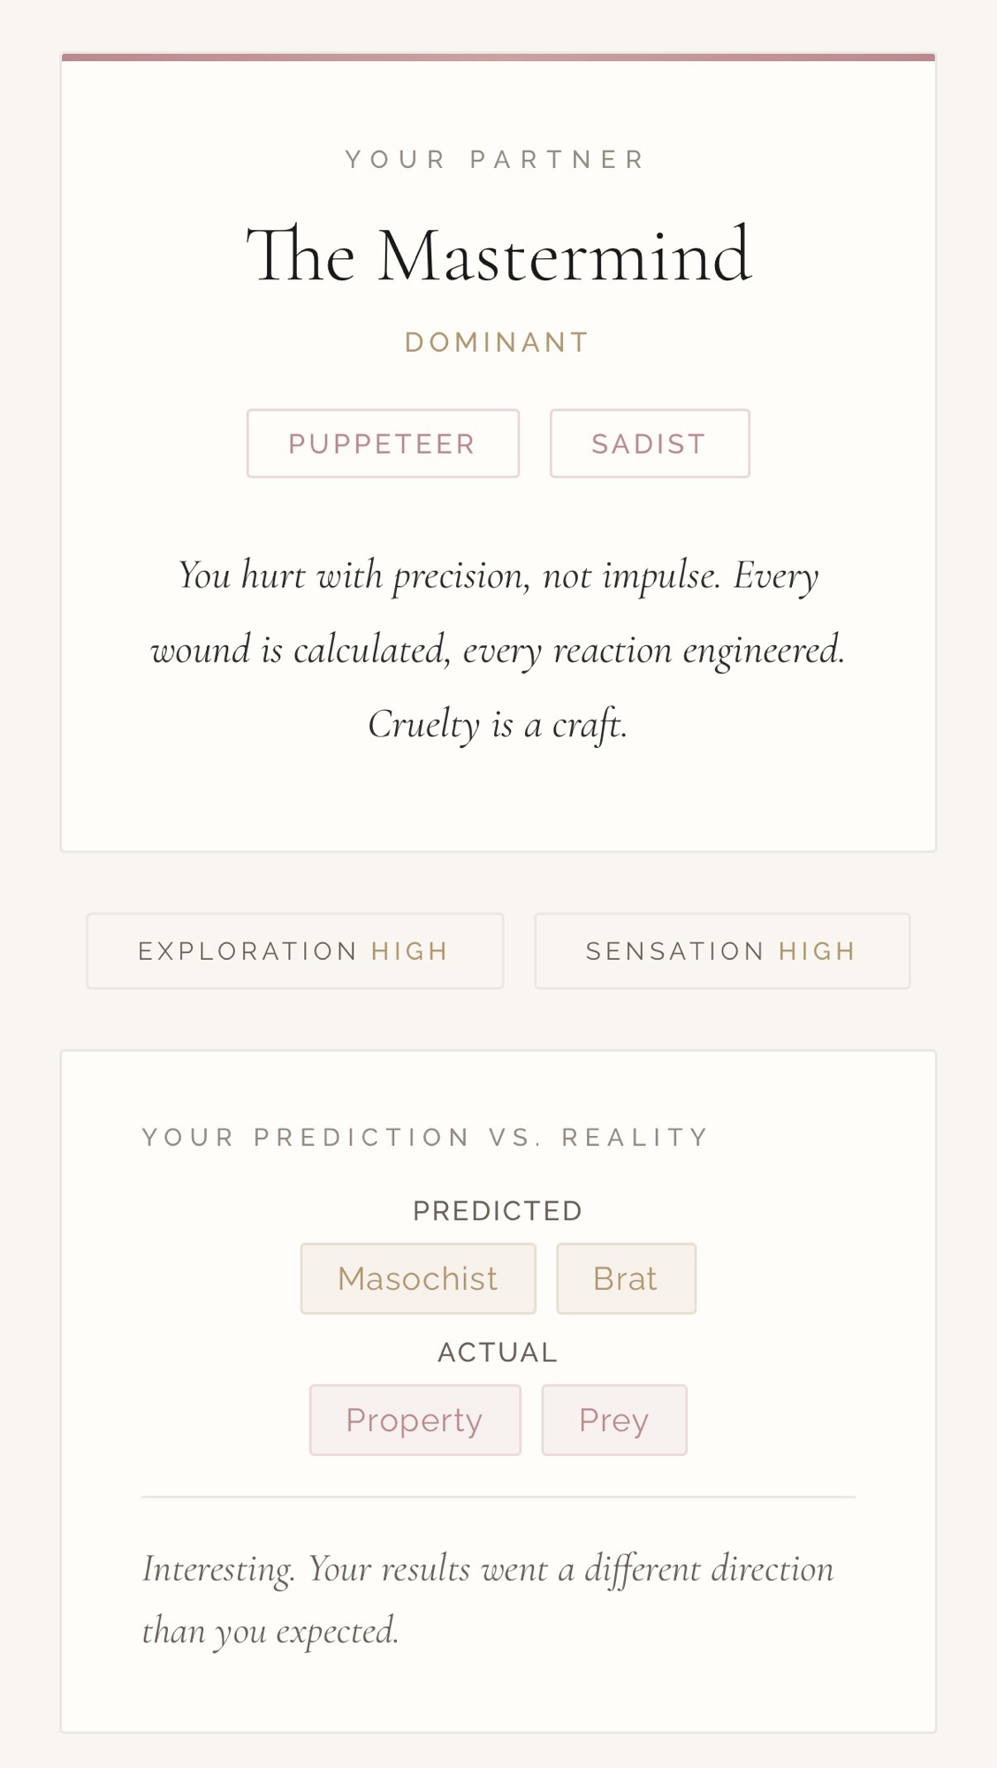Click the "Interesting. Your results went" note

tap(488, 1570)
